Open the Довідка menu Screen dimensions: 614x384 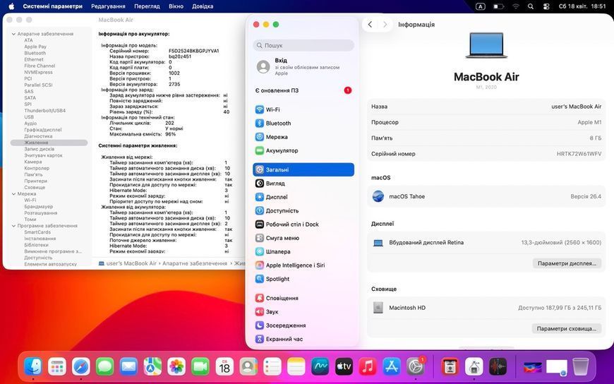tap(203, 6)
